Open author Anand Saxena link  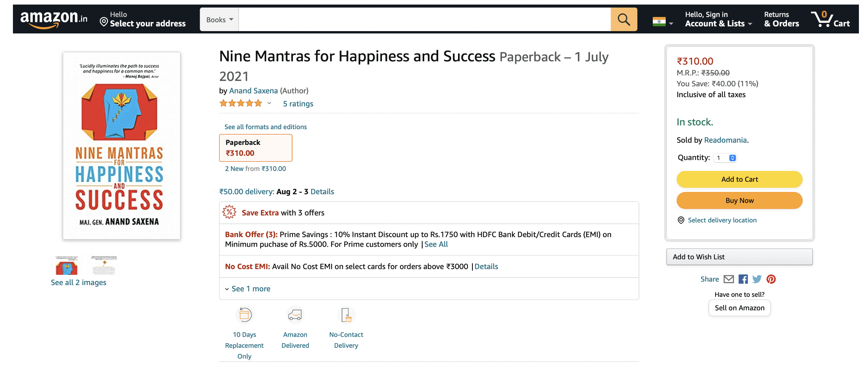(253, 91)
